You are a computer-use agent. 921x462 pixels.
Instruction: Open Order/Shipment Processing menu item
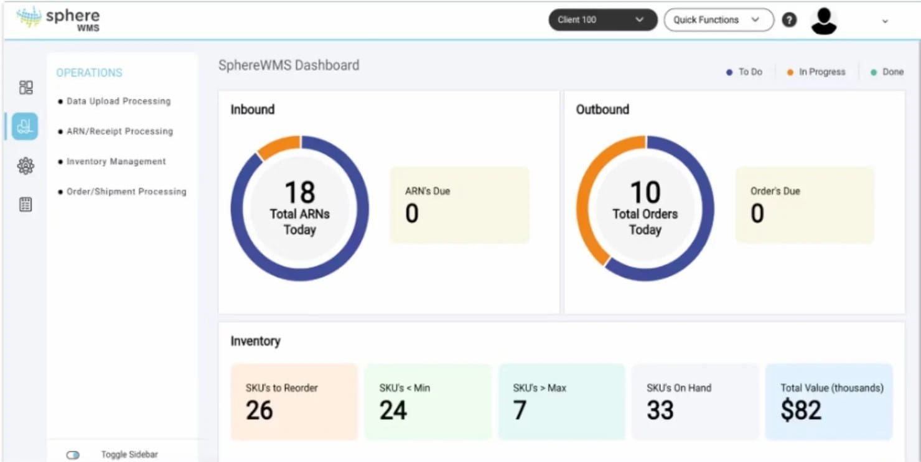coord(126,192)
